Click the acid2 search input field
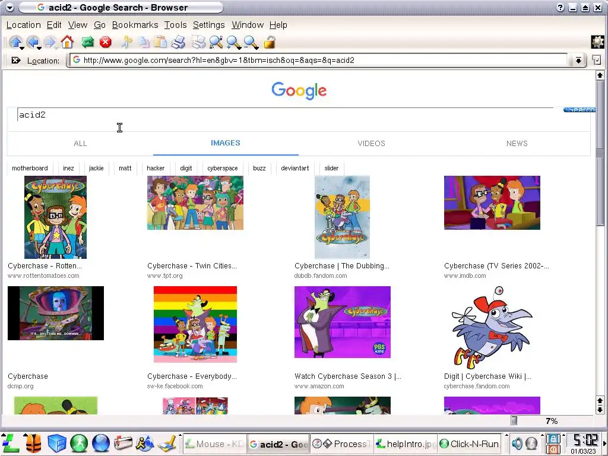608x456 pixels. point(285,115)
